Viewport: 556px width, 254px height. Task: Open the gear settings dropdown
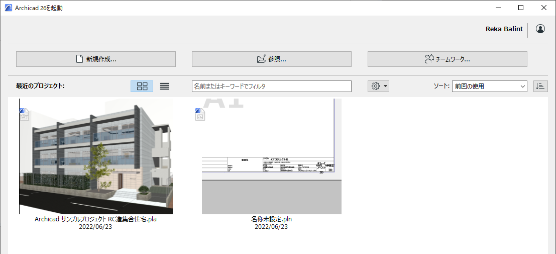(x=378, y=86)
